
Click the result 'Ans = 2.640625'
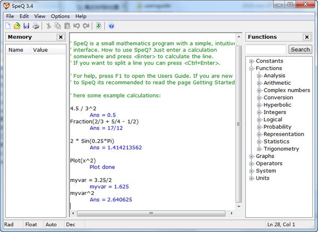[x=111, y=200]
